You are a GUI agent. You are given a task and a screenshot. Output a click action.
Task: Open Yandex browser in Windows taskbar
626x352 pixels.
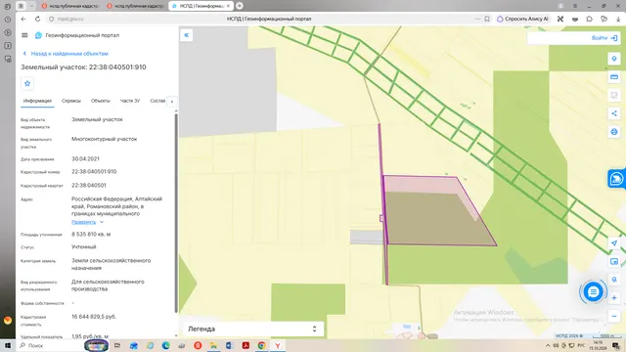pyautogui.click(x=278, y=345)
